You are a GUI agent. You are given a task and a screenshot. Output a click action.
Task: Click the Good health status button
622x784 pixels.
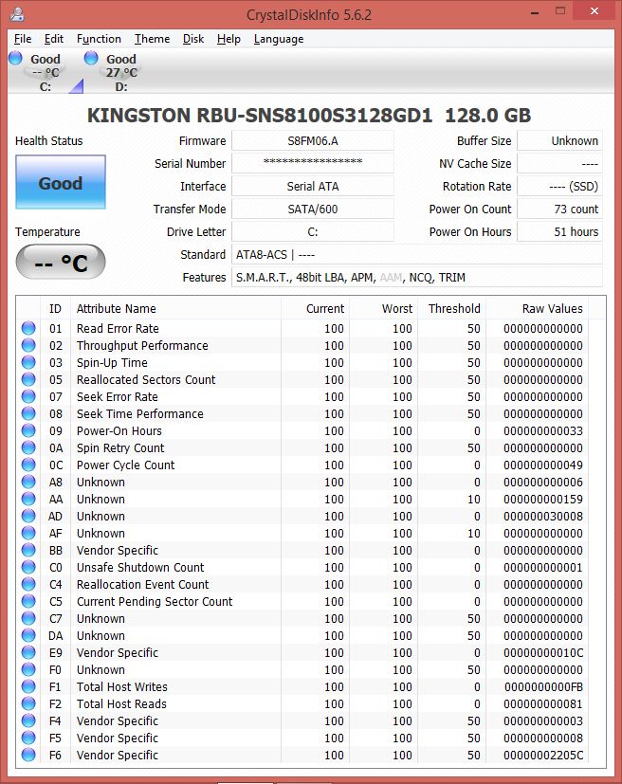(x=61, y=182)
